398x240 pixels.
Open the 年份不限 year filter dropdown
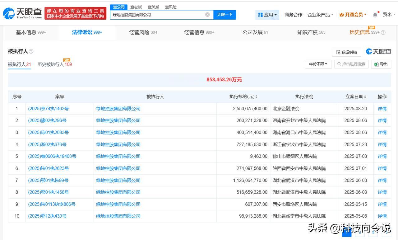318,64
